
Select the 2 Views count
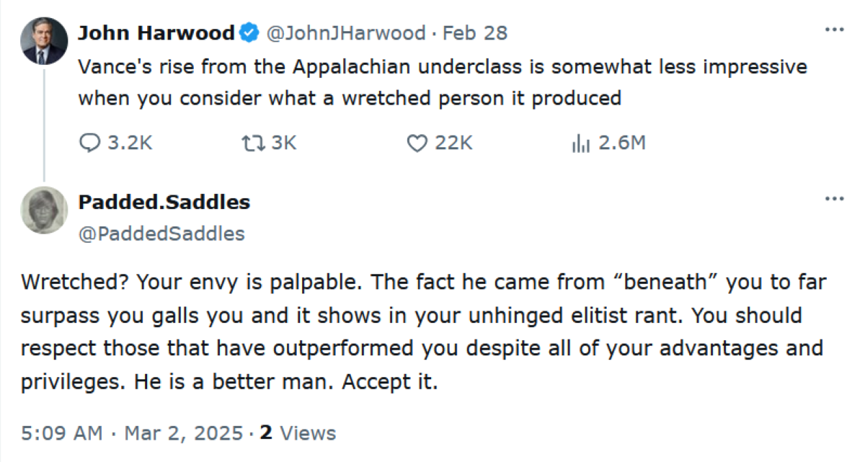click(298, 433)
